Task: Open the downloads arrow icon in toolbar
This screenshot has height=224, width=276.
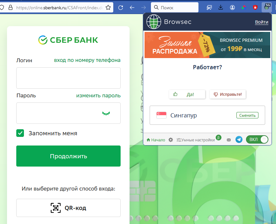Action: tap(220, 7)
